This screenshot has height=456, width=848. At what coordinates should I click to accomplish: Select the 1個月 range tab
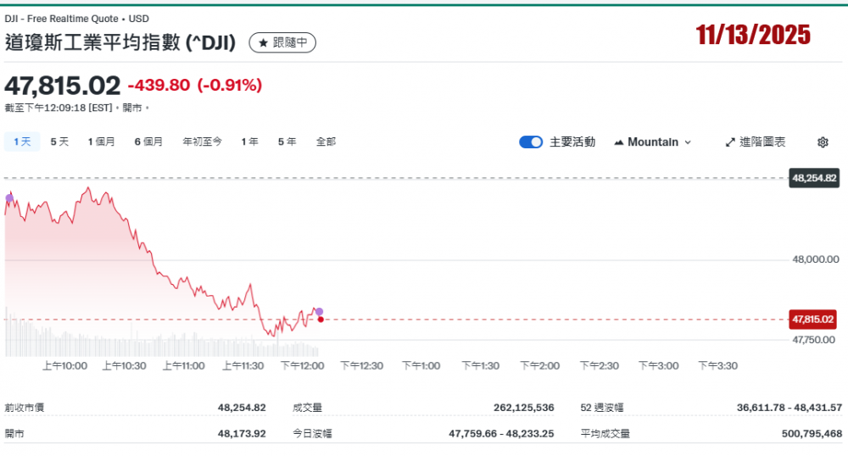pyautogui.click(x=101, y=142)
